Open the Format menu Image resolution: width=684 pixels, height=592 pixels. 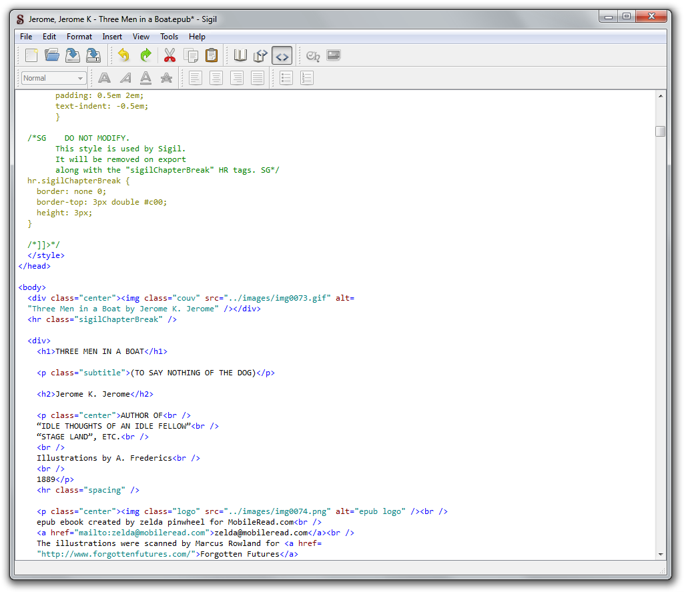coord(79,37)
